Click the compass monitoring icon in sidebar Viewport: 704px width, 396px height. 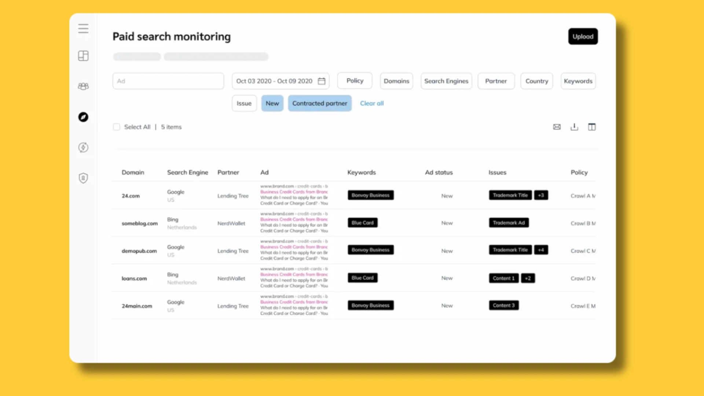point(83,117)
